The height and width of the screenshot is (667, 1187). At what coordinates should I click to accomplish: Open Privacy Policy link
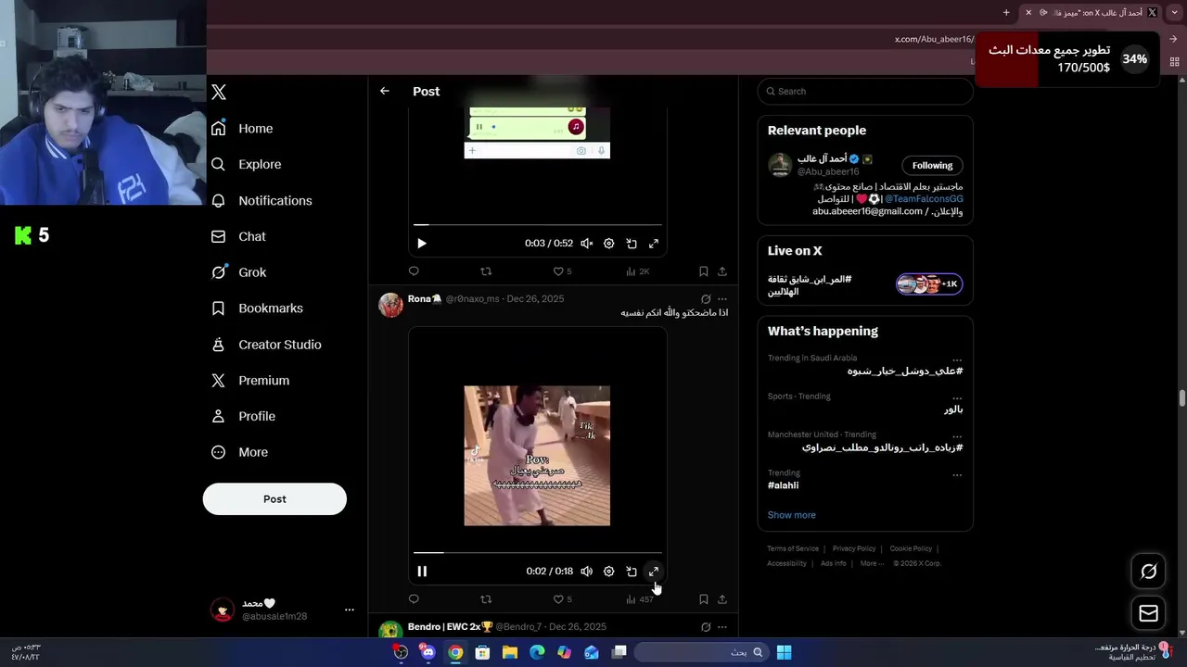point(854,548)
